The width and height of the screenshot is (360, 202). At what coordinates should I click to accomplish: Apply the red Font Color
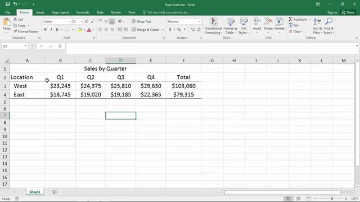point(89,30)
